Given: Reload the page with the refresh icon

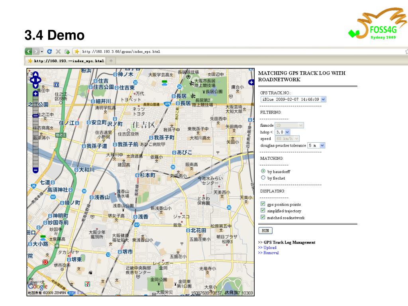Looking at the screenshot, I should [50, 51].
